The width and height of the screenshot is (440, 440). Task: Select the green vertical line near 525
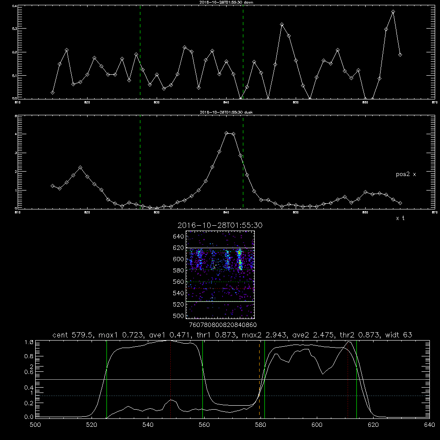[106, 379]
